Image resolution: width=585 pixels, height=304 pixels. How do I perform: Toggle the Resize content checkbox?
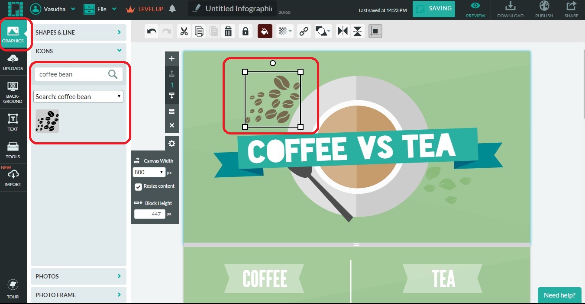[x=138, y=187]
